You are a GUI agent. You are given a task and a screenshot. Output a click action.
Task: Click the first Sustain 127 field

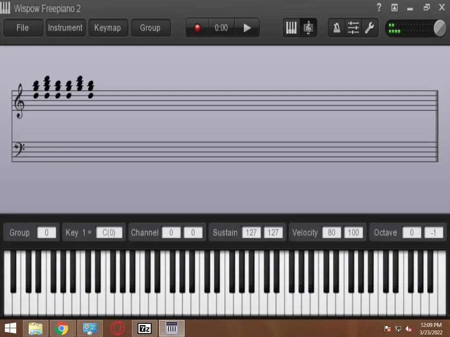251,233
